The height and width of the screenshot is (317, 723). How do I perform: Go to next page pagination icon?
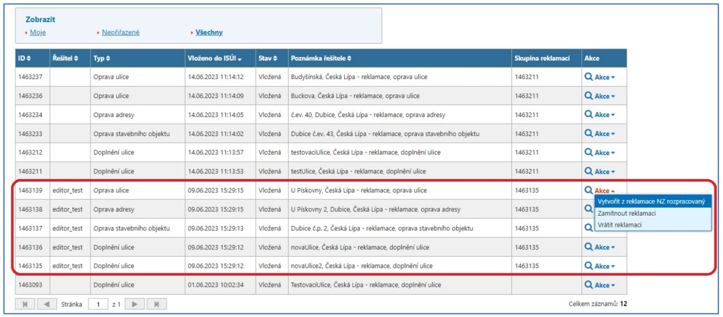point(134,304)
